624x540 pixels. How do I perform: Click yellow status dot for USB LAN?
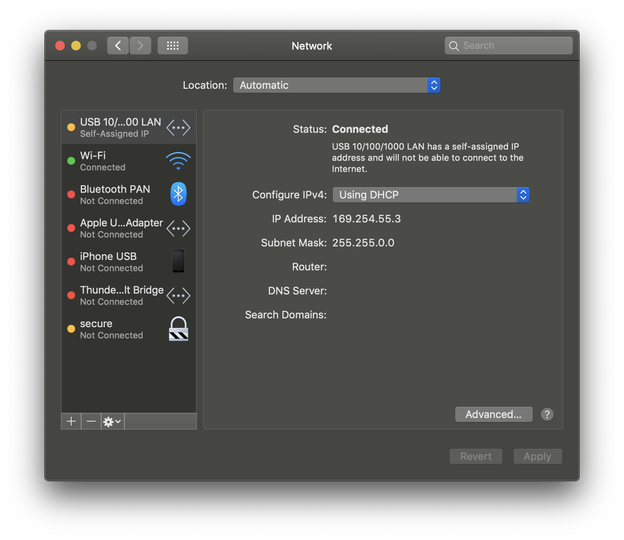pyautogui.click(x=71, y=127)
